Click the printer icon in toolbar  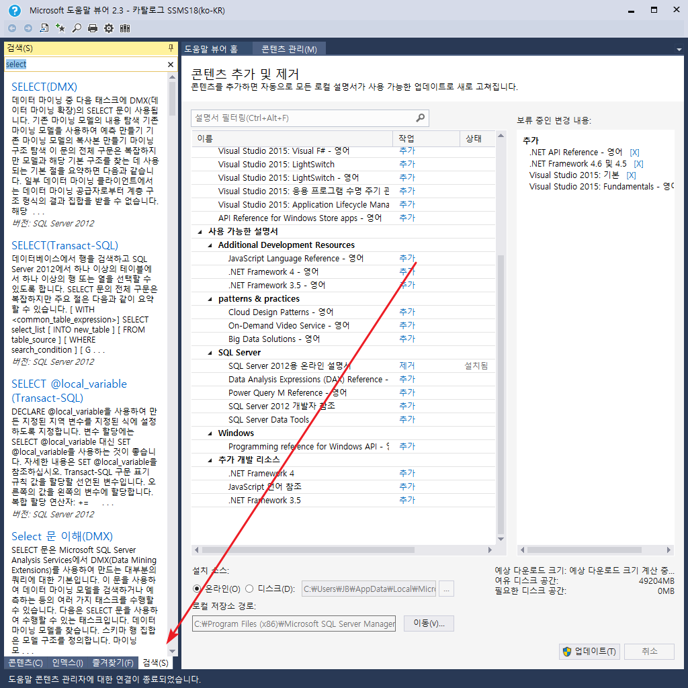tap(93, 28)
